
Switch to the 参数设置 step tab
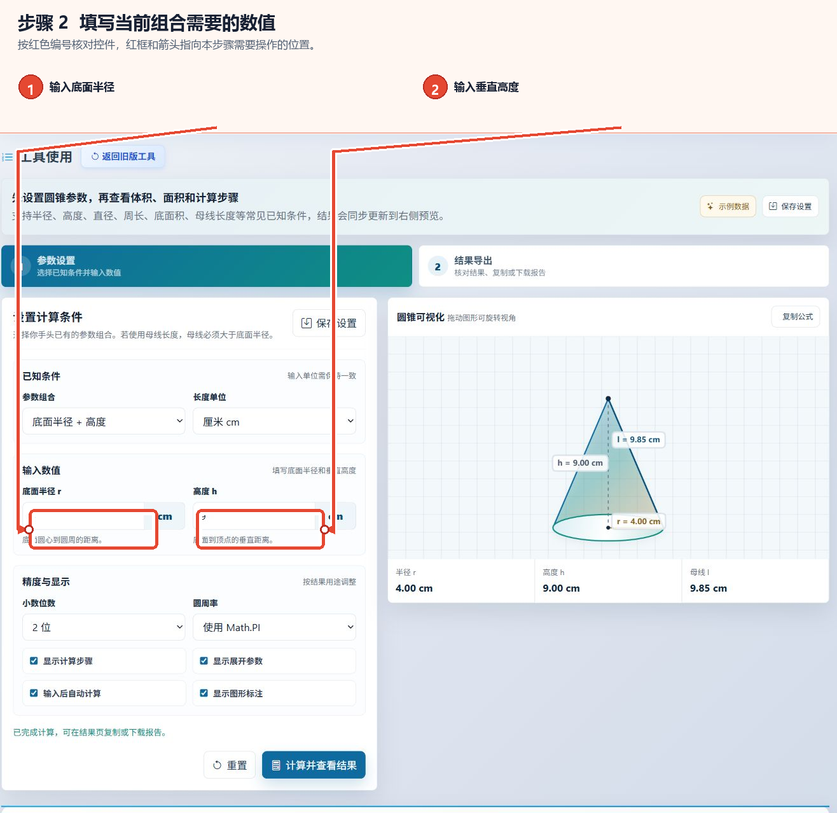point(207,266)
